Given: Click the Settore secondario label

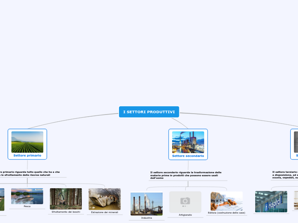Looking at the screenshot, I should click(x=188, y=156).
